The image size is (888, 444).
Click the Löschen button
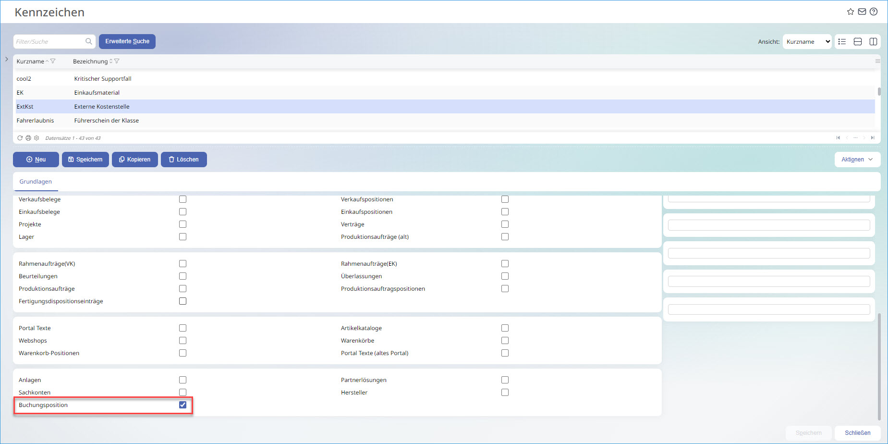pos(183,160)
